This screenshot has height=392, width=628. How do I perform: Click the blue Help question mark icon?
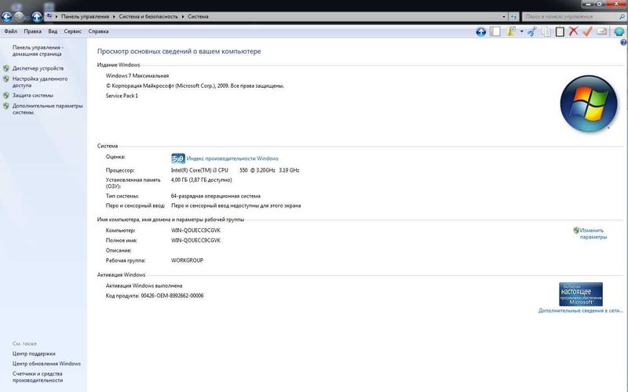(623, 42)
